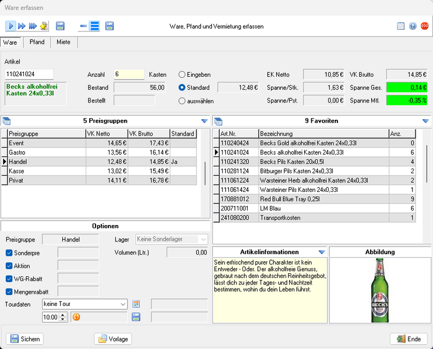Select favorite Warsteiner Pils Kasten 24x0,33l
Viewport: 433px width, 349px height.
[x=315, y=190]
